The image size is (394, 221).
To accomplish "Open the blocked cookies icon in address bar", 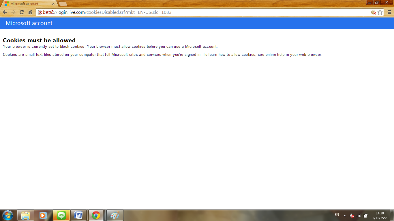I will click(374, 12).
